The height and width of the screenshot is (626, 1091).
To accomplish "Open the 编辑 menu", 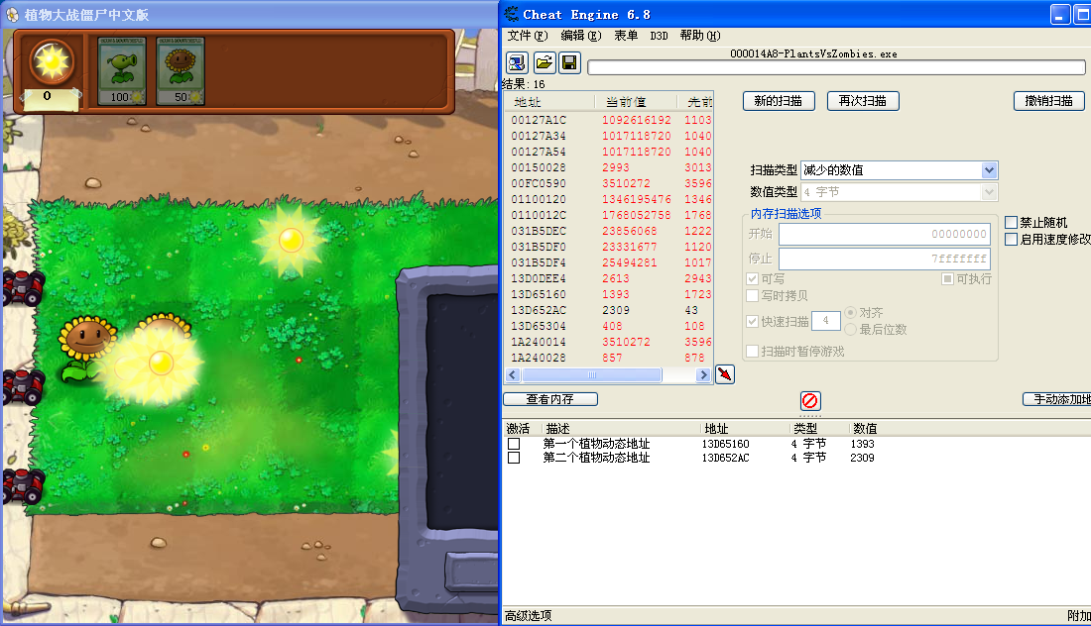I will [x=580, y=36].
